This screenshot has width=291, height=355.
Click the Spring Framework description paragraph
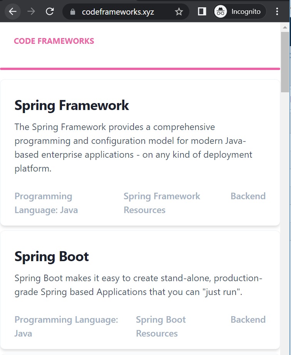133,148
